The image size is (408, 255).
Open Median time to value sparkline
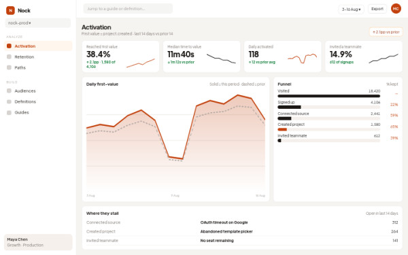[x=221, y=58]
